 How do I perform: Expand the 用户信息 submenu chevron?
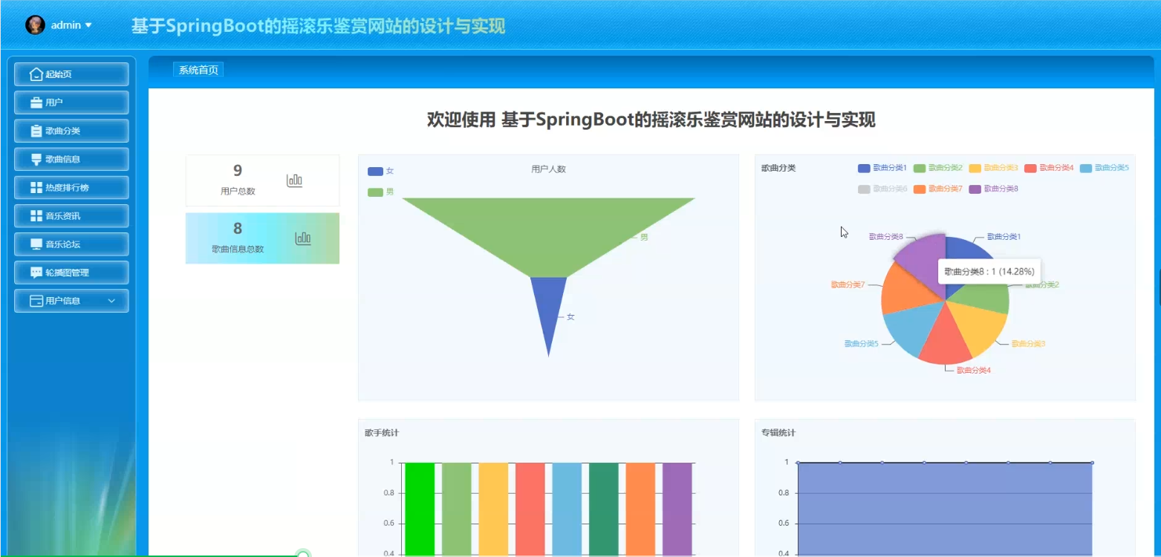112,301
